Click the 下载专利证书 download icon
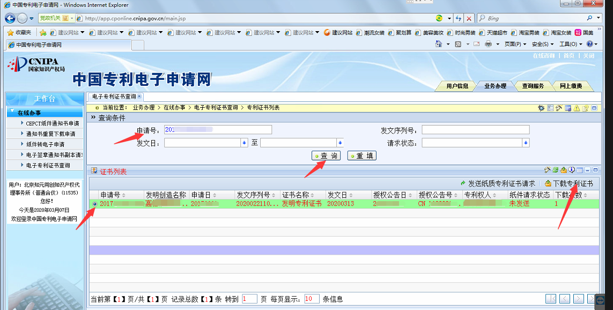 pyautogui.click(x=548, y=183)
